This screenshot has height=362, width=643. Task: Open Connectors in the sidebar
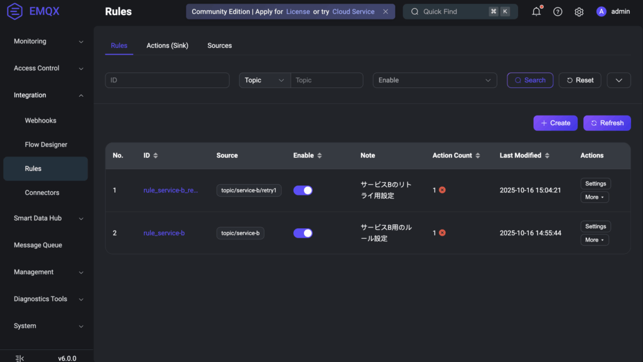tap(42, 193)
